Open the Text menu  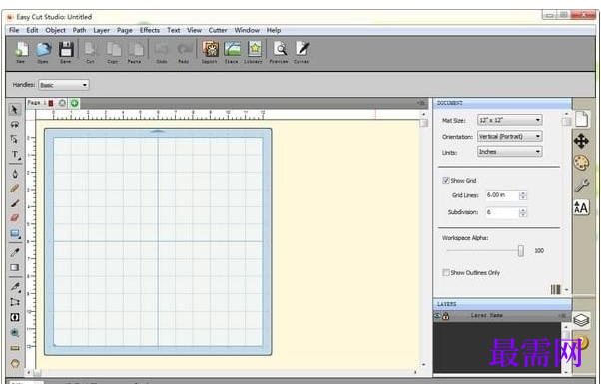point(174,30)
